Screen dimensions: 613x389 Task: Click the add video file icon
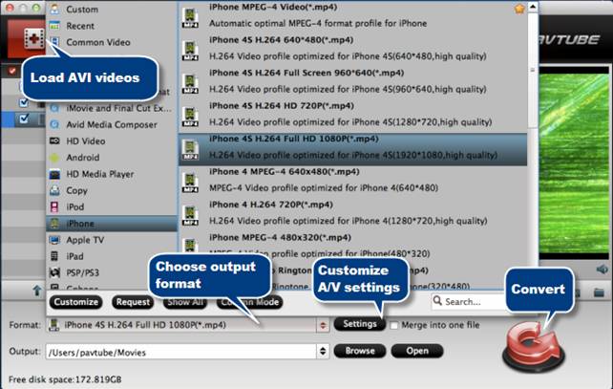(x=33, y=38)
